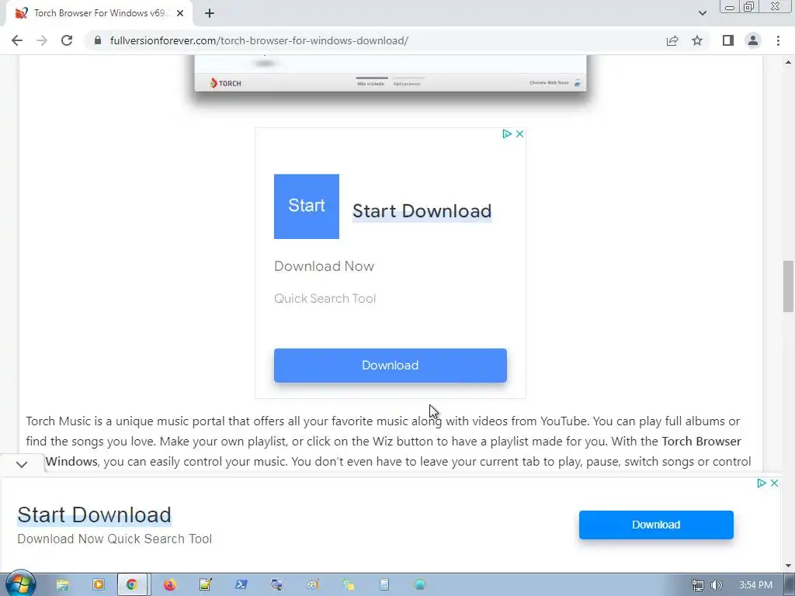Open Paint from the taskbar
The image size is (795, 596).
pyautogui.click(x=313, y=585)
